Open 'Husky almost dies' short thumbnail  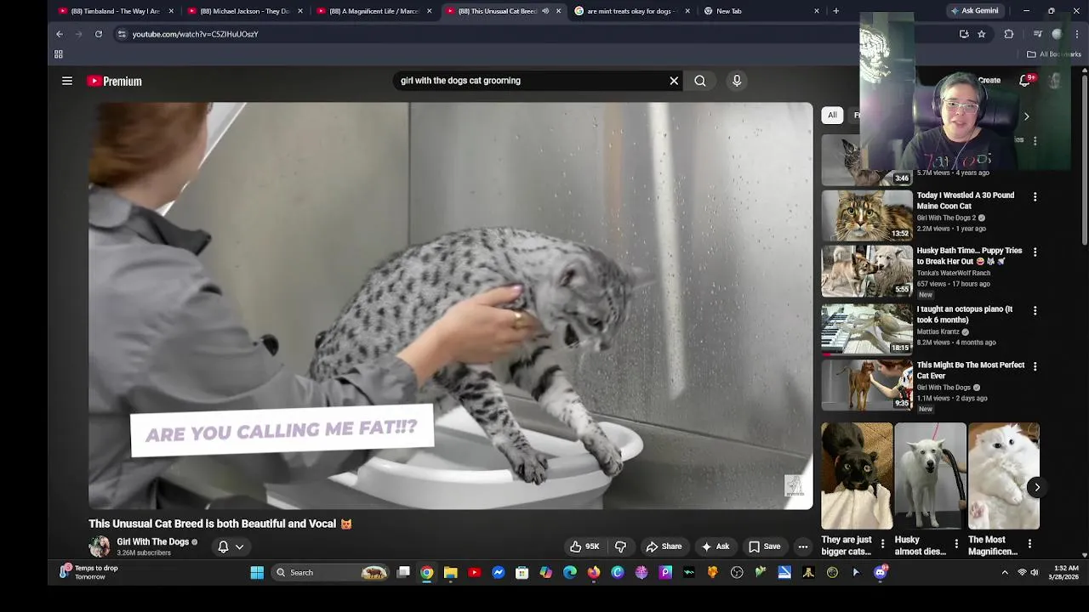click(x=930, y=476)
